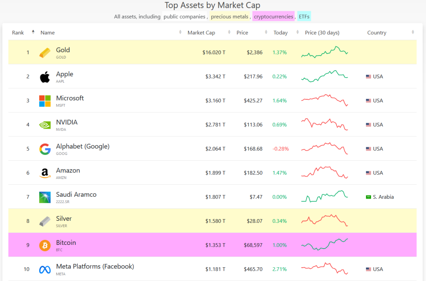This screenshot has height=281, width=426.
Task: Open the Amazon company link
Action: (x=68, y=171)
